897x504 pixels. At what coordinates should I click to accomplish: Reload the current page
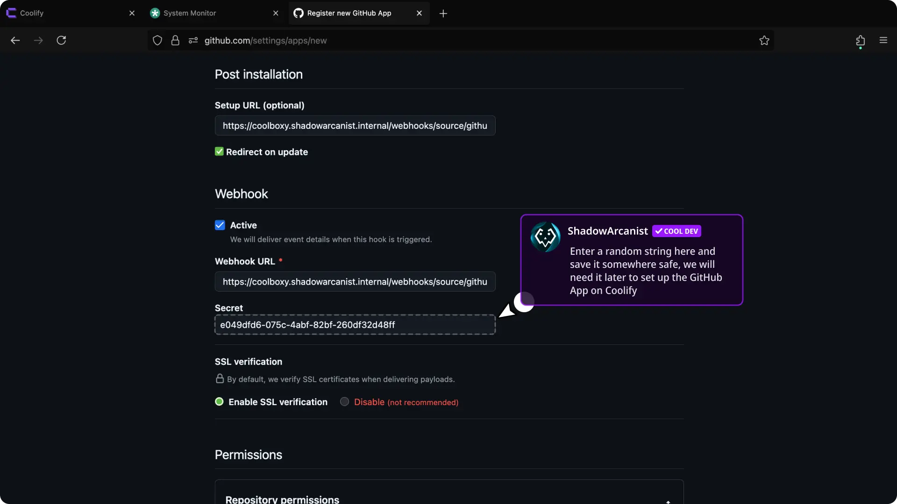tap(61, 41)
